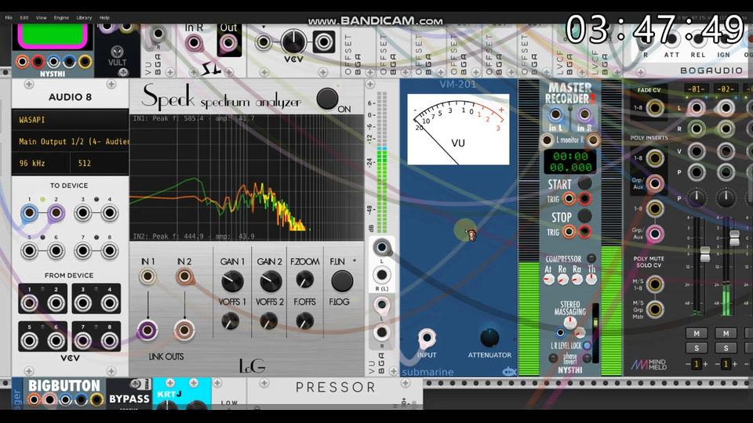The image size is (753, 423).
Task: Open the Engine menu
Action: point(61,18)
